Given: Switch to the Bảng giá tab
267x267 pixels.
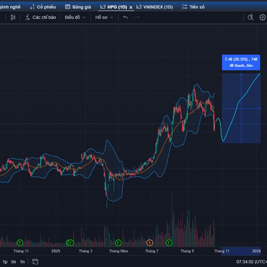Looking at the screenshot, I should click(78, 7).
